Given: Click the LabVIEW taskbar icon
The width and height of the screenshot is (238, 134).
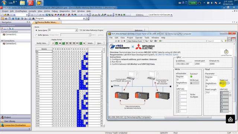Looking at the screenshot, I should [39, 3].
